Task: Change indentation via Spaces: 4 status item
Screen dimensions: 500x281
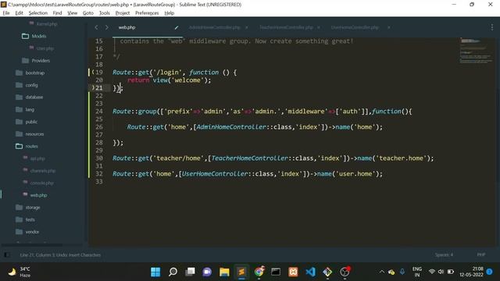Action: [444, 255]
